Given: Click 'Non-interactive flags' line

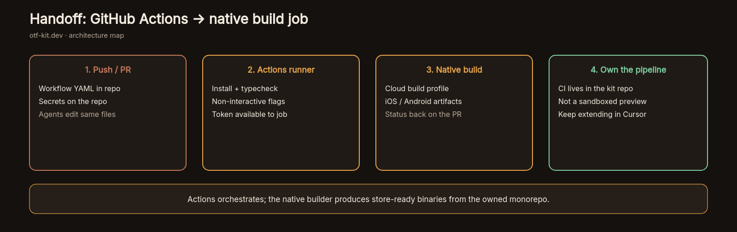Looking at the screenshot, I should [248, 101].
